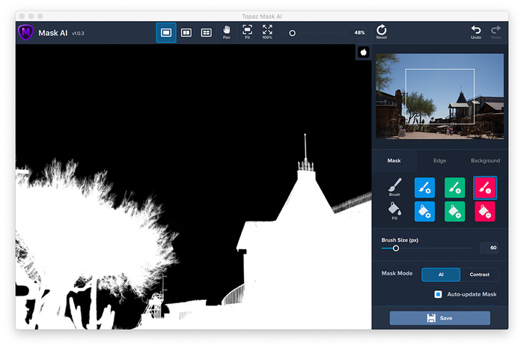Click the Fill bucket label icon

coord(394,211)
